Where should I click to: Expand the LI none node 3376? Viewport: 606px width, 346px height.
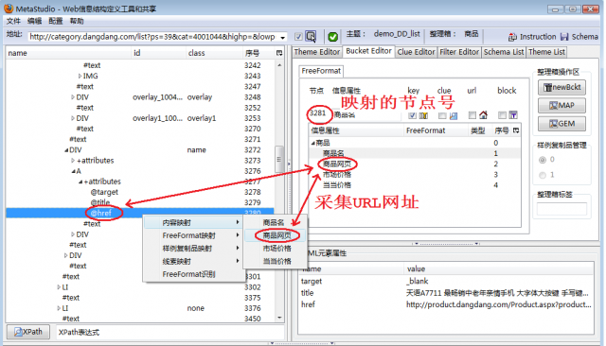[x=59, y=308]
